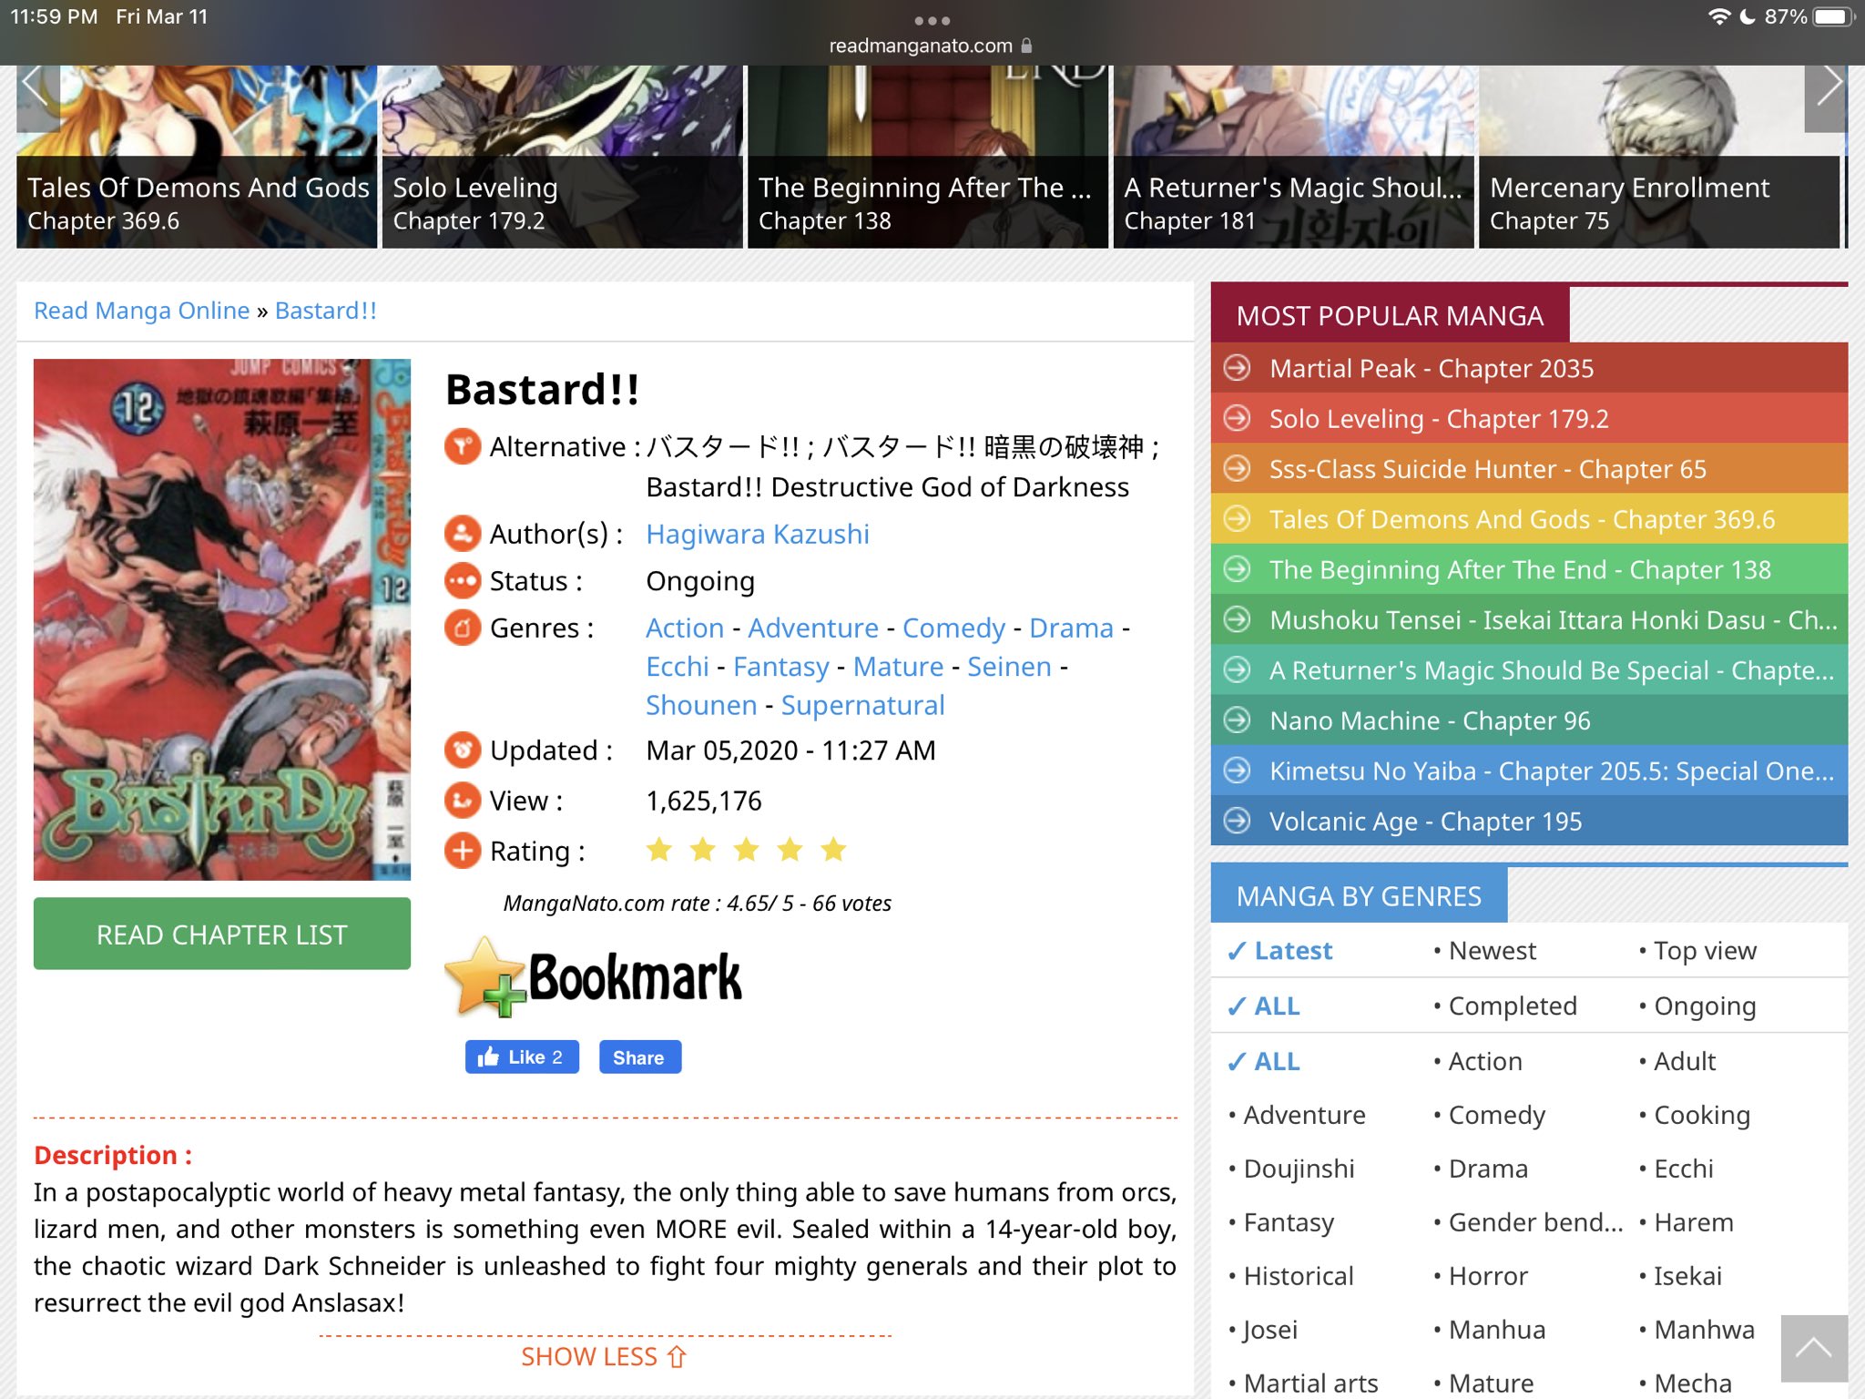Select the Top view sort filter
The image size is (1865, 1399).
(x=1704, y=951)
